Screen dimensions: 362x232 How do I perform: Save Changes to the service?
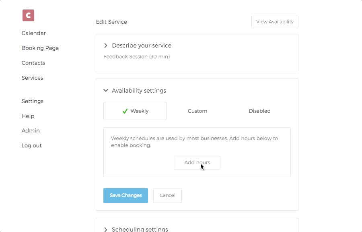click(x=125, y=195)
